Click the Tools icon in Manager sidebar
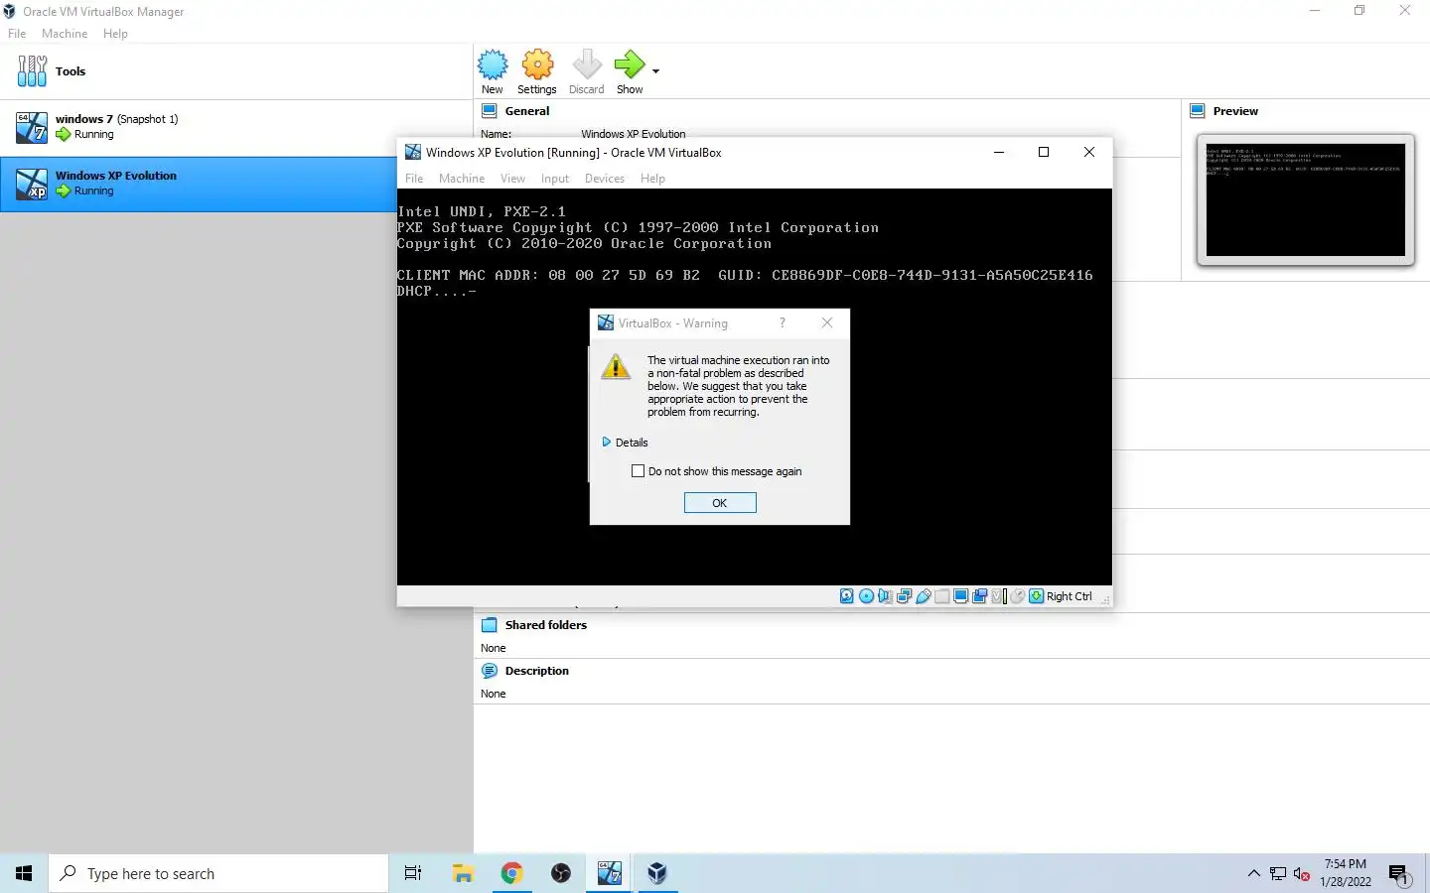The width and height of the screenshot is (1430, 893). [32, 71]
